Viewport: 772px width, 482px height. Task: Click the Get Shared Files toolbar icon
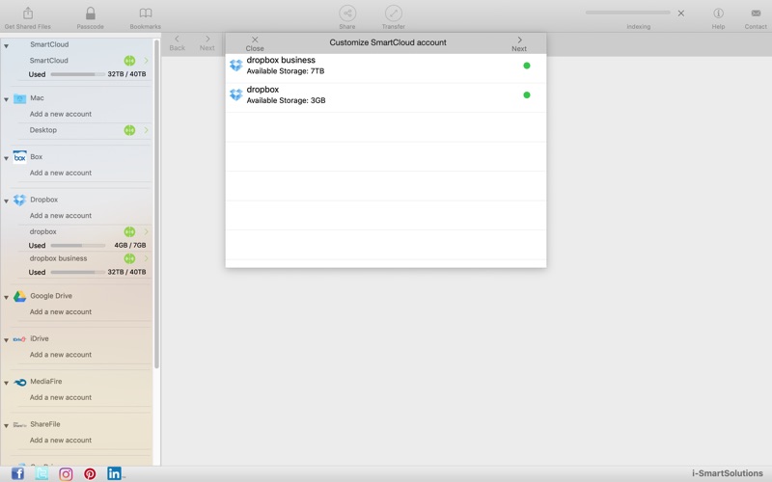click(x=28, y=13)
